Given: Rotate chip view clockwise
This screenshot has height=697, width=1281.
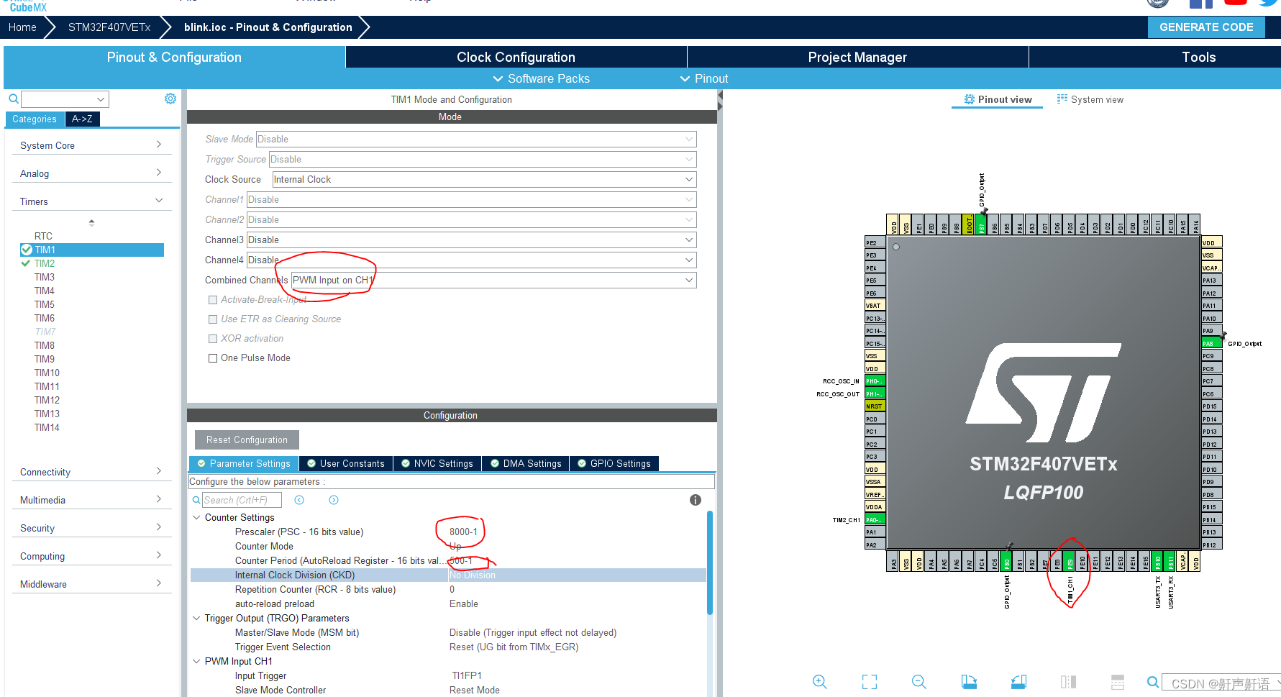Looking at the screenshot, I should pyautogui.click(x=969, y=682).
